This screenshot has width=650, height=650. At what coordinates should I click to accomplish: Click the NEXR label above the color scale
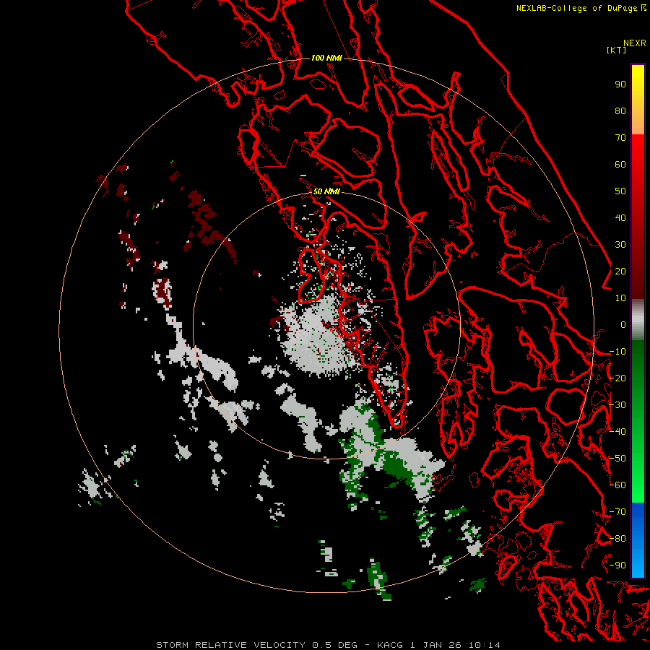635,43
